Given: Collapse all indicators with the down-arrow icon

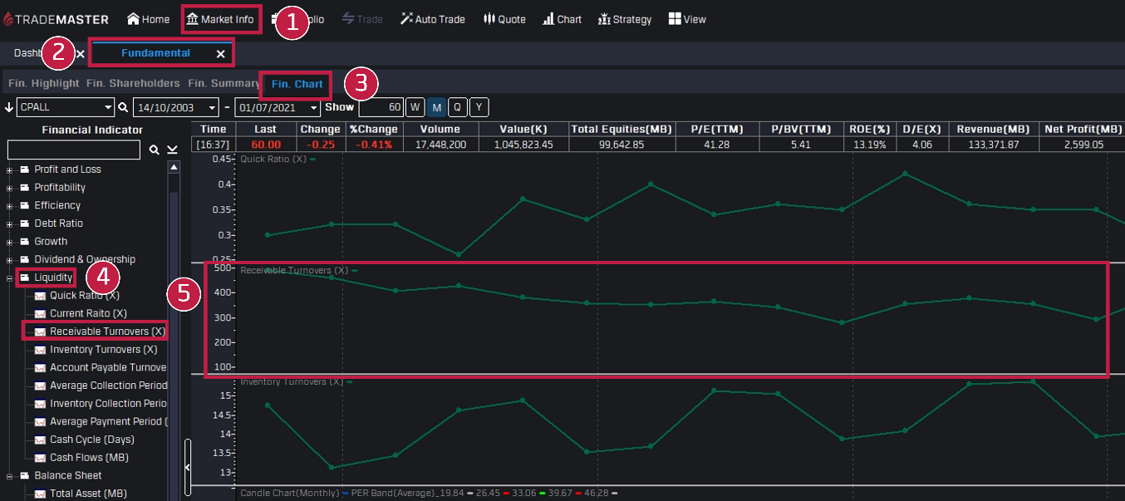Looking at the screenshot, I should point(172,150).
